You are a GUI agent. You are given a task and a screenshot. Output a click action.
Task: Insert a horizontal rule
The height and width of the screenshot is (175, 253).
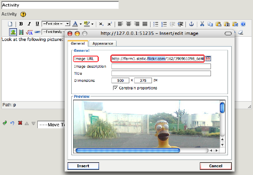point(37,32)
